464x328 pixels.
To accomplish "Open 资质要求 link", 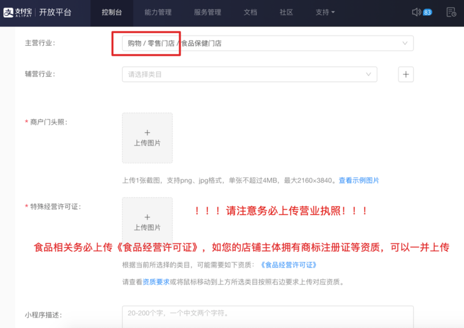I will coord(156,282).
